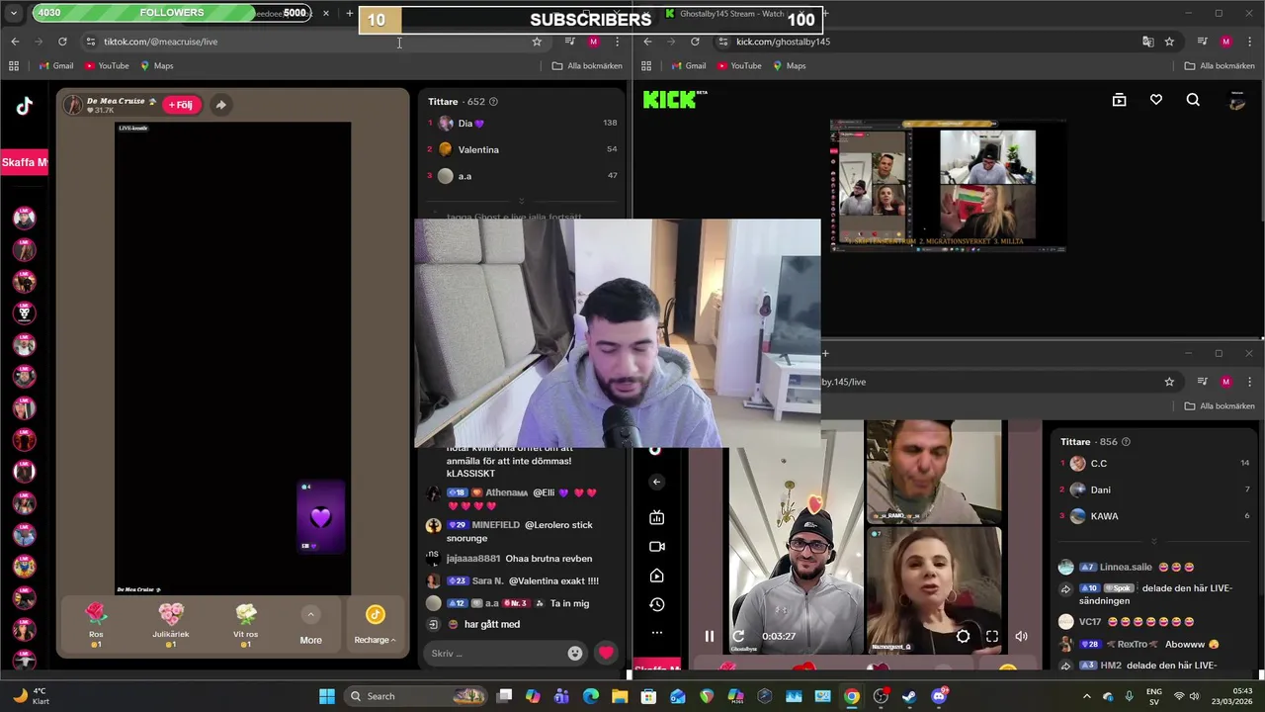Open Kick stream preview thumbnail
1265x712 pixels.
(x=948, y=186)
